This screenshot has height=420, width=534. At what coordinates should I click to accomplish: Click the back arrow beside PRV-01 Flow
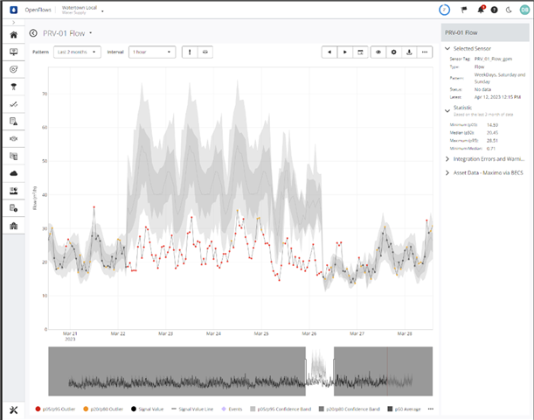[33, 33]
